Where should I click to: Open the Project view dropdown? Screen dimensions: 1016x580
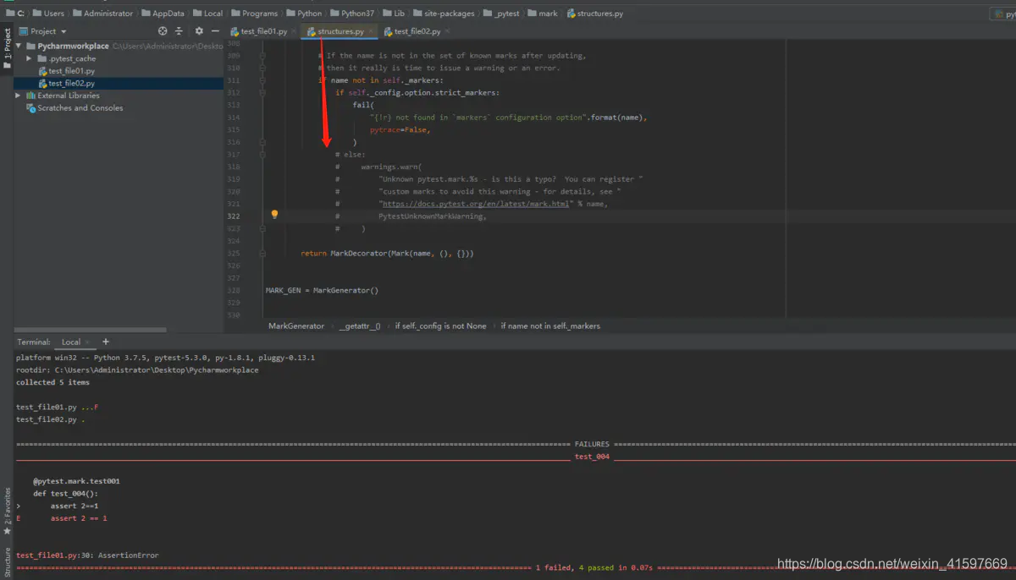(42, 31)
